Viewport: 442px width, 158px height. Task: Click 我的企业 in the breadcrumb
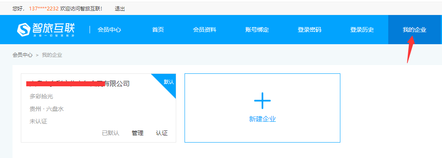52,55
